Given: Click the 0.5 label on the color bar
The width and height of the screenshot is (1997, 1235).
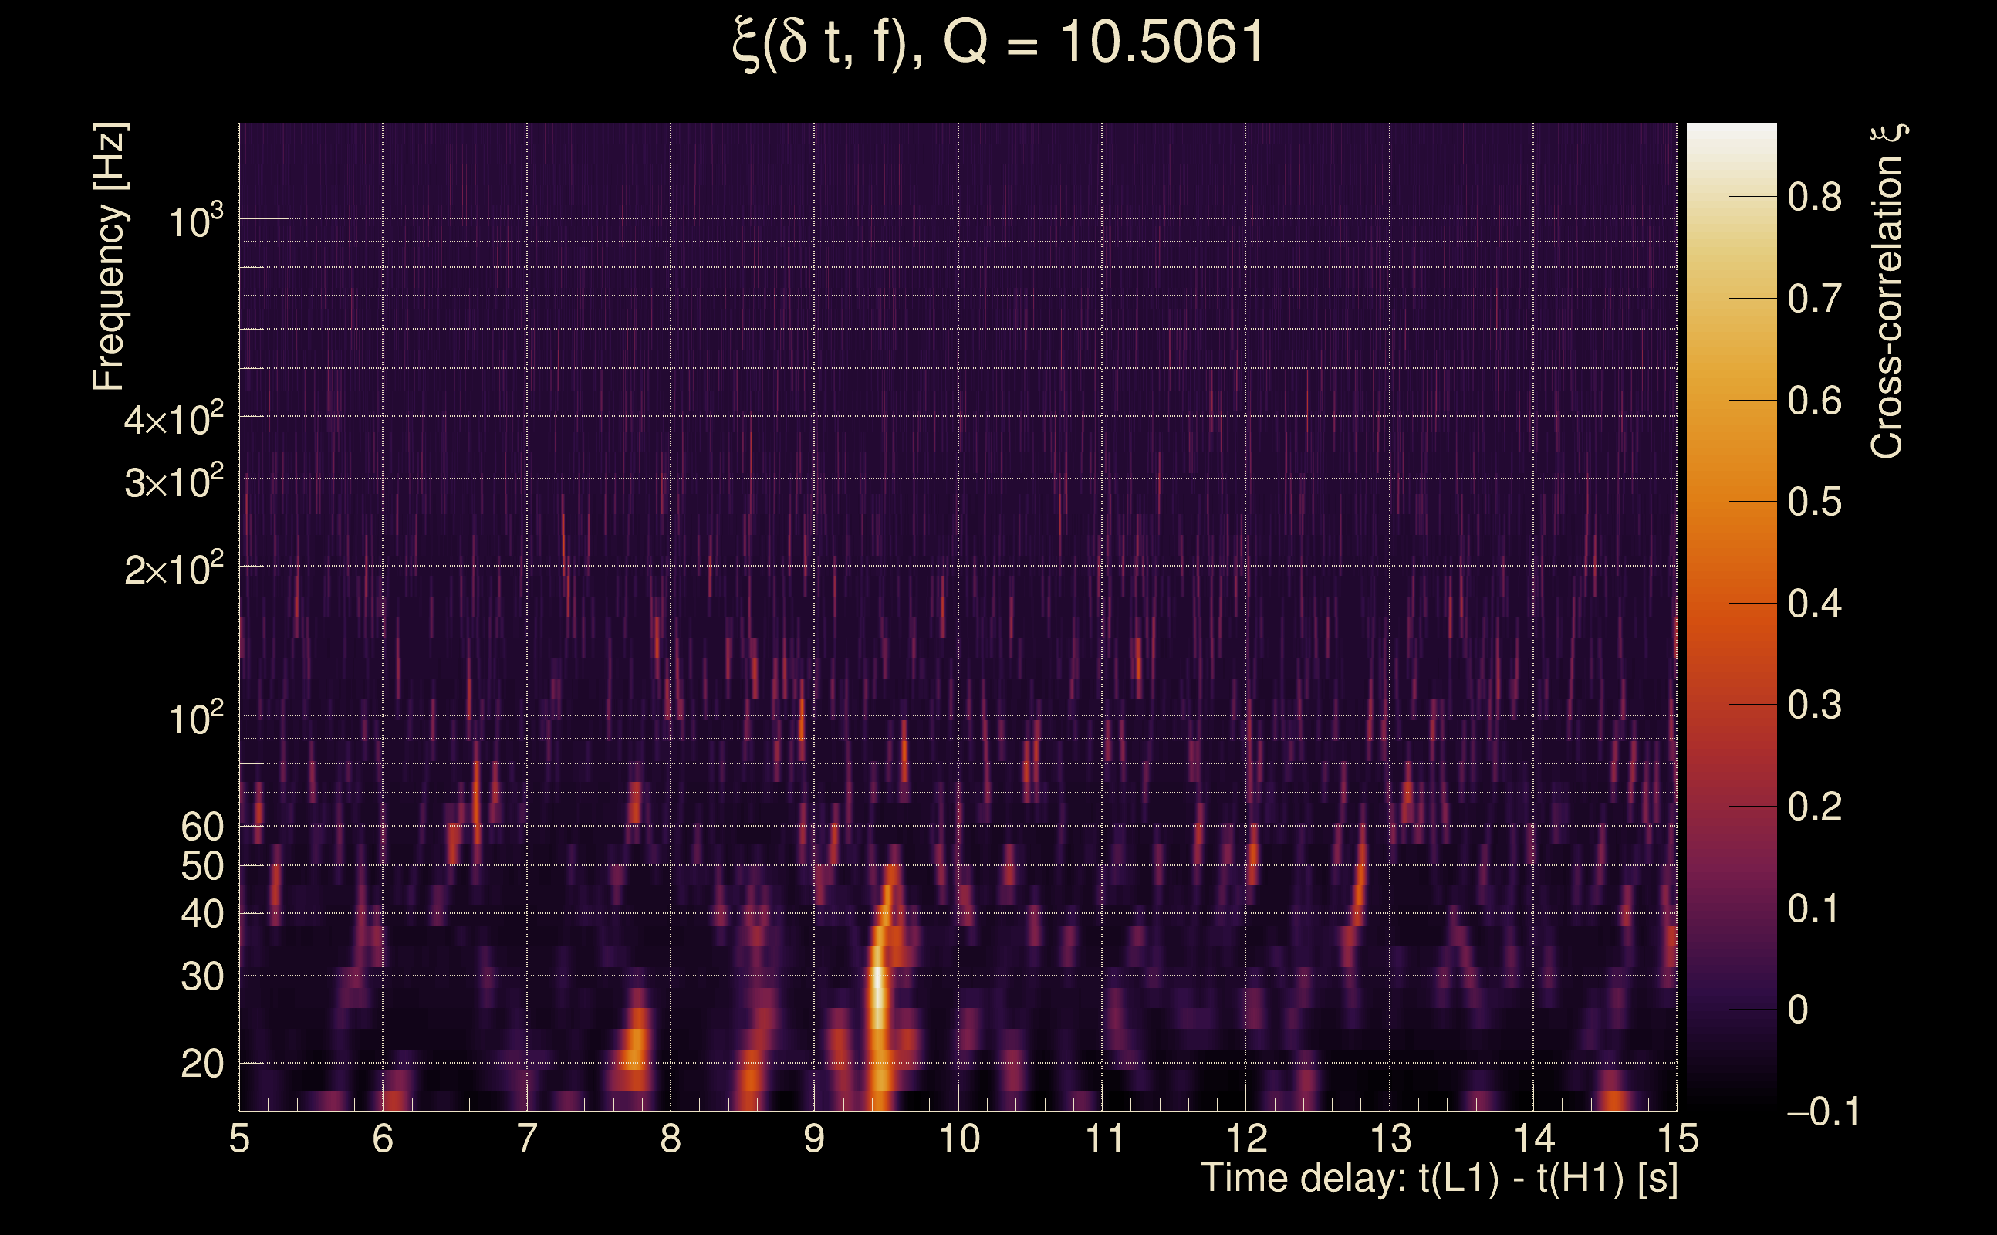Looking at the screenshot, I should (1814, 502).
